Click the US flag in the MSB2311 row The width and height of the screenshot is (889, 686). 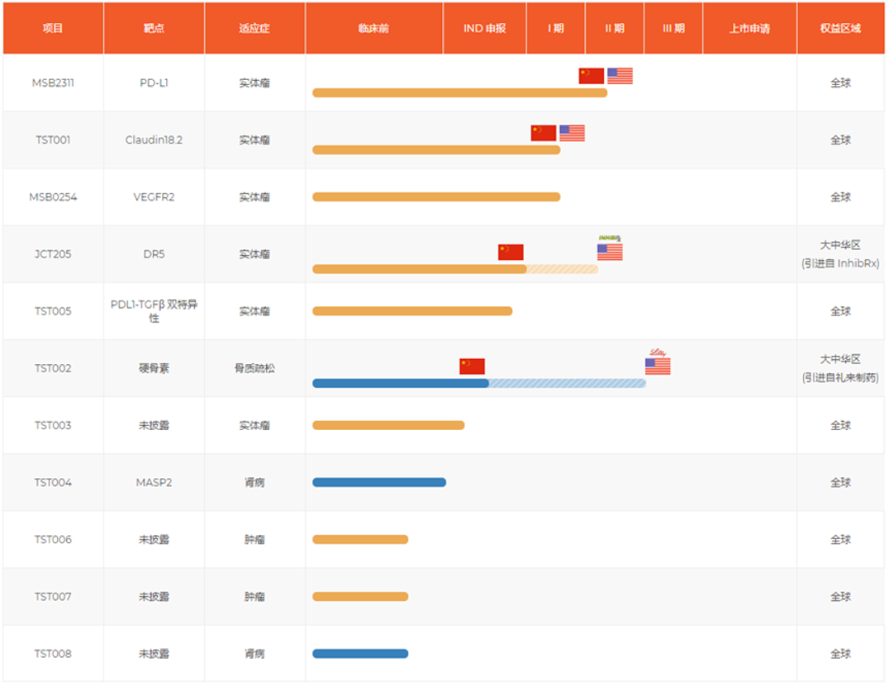tap(620, 76)
